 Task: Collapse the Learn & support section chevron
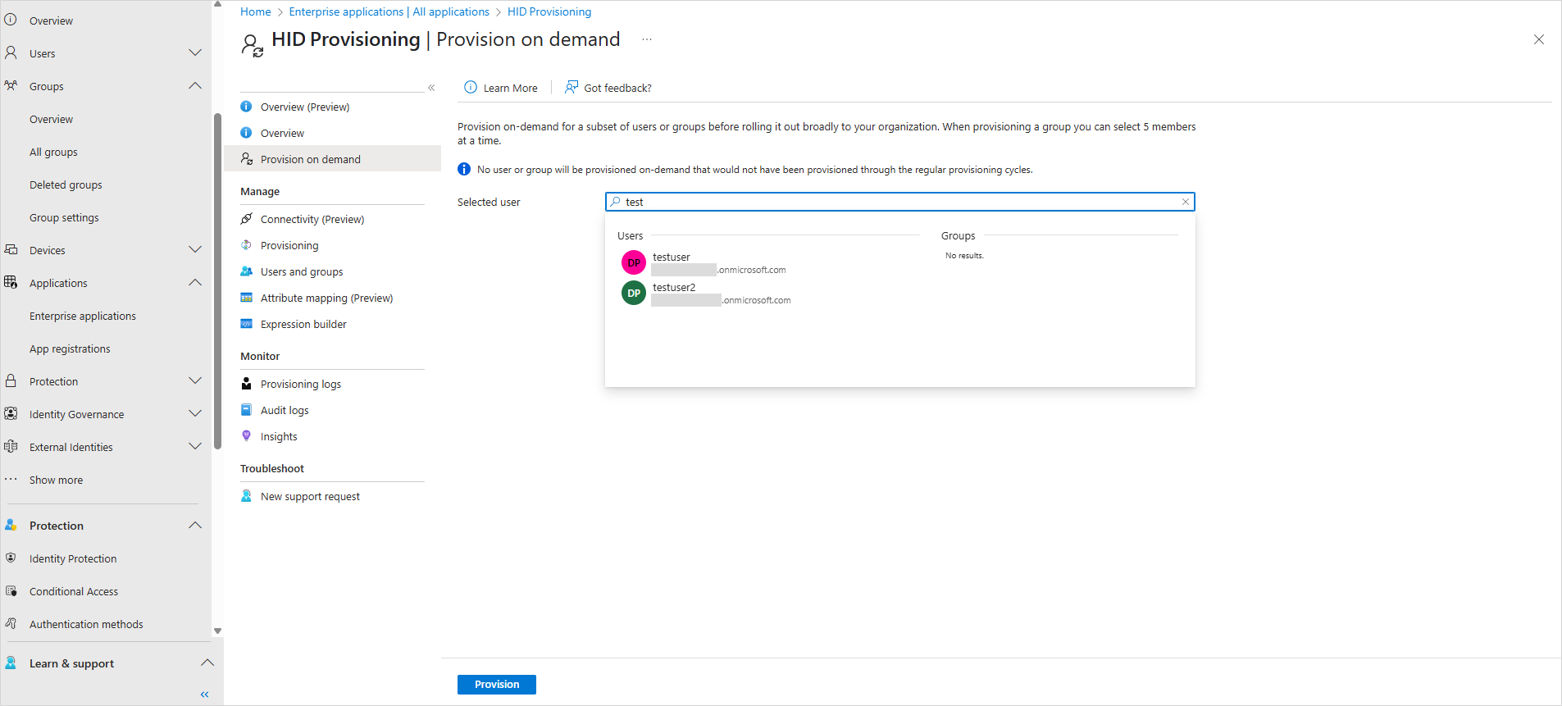pos(207,663)
